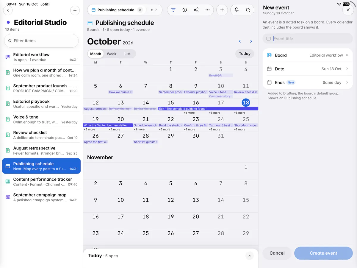Screen dimensions: 357x268
Task: Click the Event title input field
Action: [308, 39]
